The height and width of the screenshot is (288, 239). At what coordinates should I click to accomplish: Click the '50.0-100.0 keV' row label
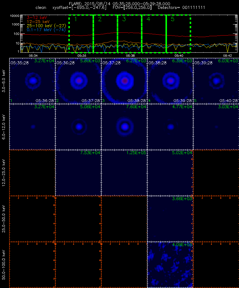[4, 265]
